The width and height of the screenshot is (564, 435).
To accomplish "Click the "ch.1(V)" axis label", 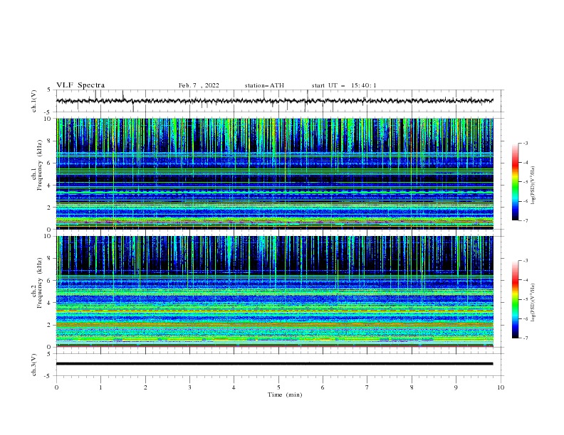I will tap(34, 101).
